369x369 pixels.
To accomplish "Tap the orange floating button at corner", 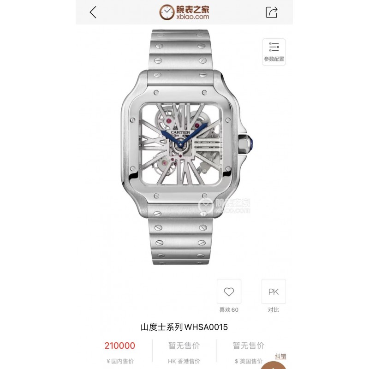I will click(x=274, y=365).
